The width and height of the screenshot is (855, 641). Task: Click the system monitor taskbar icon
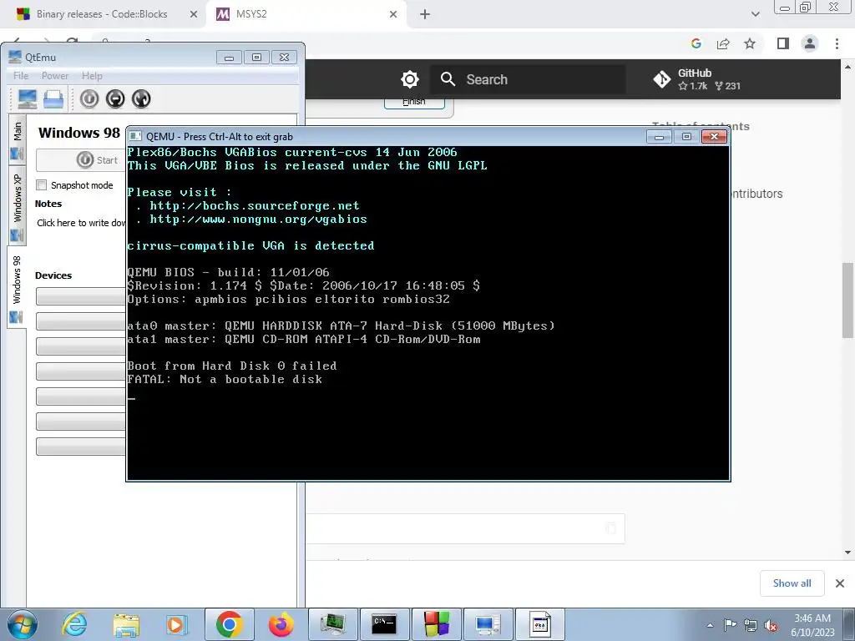(x=333, y=624)
